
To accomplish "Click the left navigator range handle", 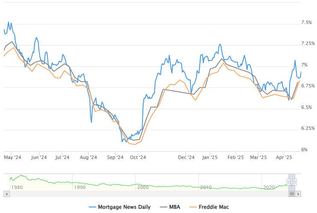I will click(x=288, y=182).
